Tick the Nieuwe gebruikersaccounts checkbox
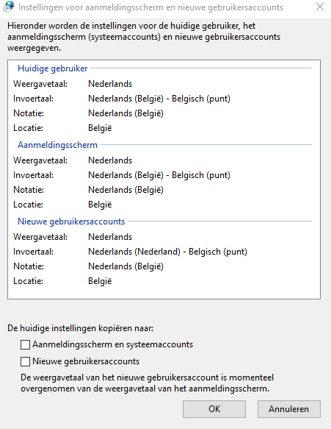This screenshot has width=331, height=429. pyautogui.click(x=25, y=362)
